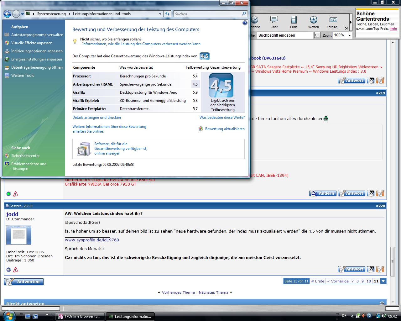Go forward with the navigation forward arrow
The image size is (401, 321).
pyautogui.click(x=16, y=14)
